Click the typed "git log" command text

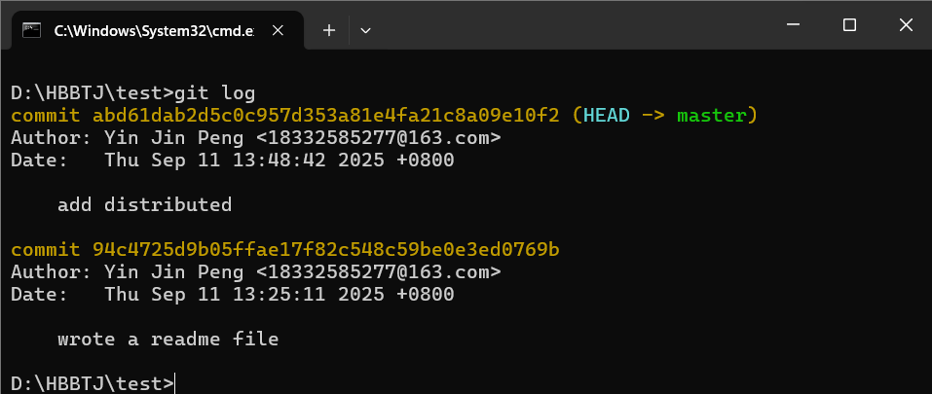(x=214, y=93)
